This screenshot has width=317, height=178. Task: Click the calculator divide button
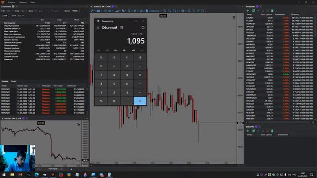click(x=140, y=66)
